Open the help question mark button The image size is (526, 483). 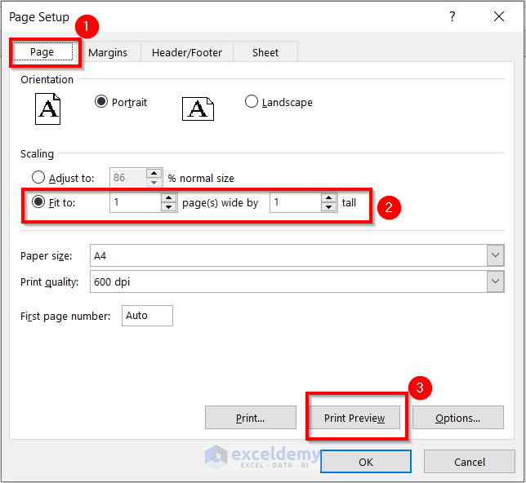click(452, 16)
